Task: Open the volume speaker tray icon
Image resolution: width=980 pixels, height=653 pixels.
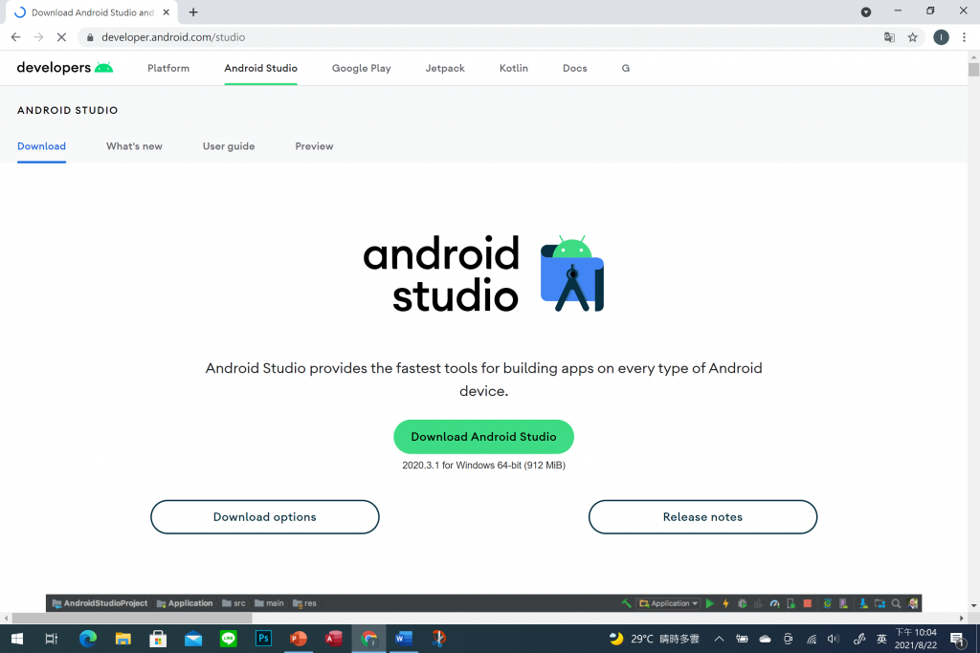Action: [834, 639]
